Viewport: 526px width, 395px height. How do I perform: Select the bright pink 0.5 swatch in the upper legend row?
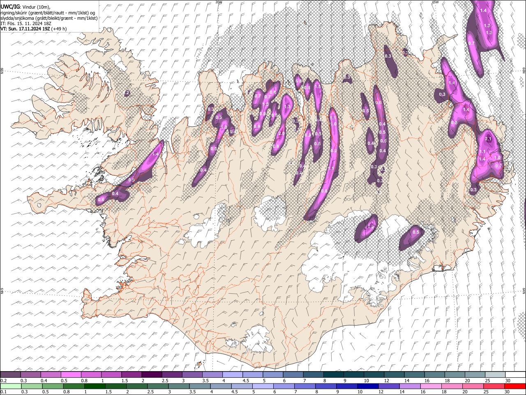tap(71, 374)
